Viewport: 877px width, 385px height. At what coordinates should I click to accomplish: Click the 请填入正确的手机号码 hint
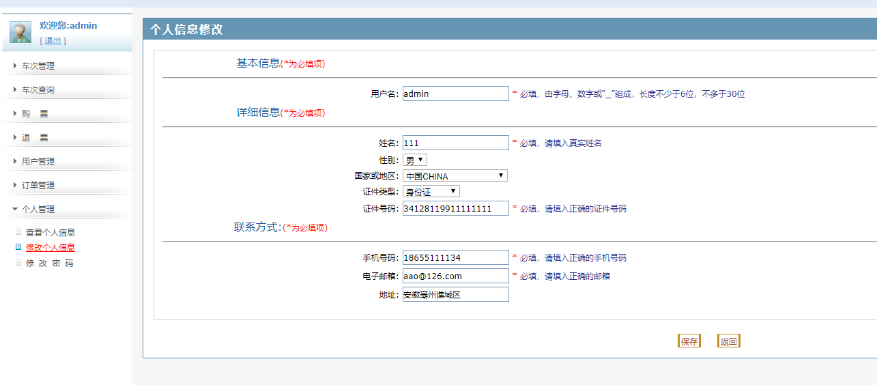(585, 258)
